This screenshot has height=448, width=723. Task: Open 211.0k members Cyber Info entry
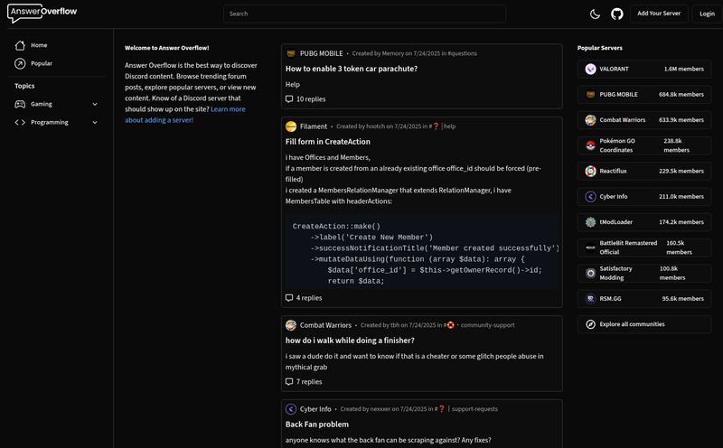644,196
